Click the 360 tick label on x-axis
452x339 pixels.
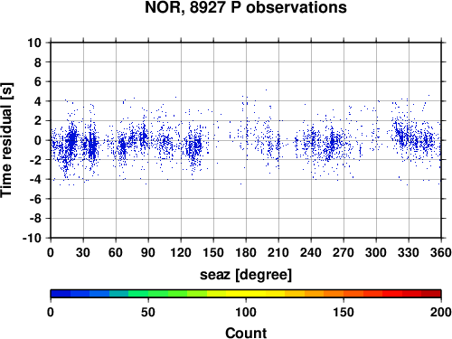click(441, 252)
